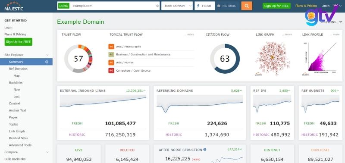The width and height of the screenshot is (345, 163).
Task: Open New backlinks in the sidebar
Action: point(17,90)
